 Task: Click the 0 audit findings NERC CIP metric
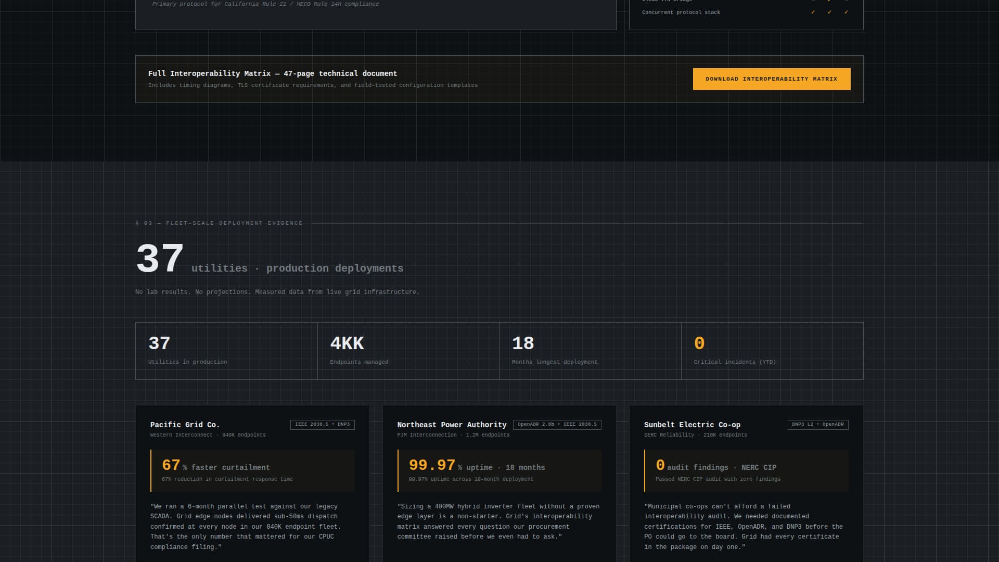tap(746, 470)
